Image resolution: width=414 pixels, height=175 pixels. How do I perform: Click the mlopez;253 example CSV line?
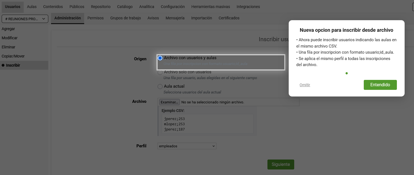[x=174, y=124]
